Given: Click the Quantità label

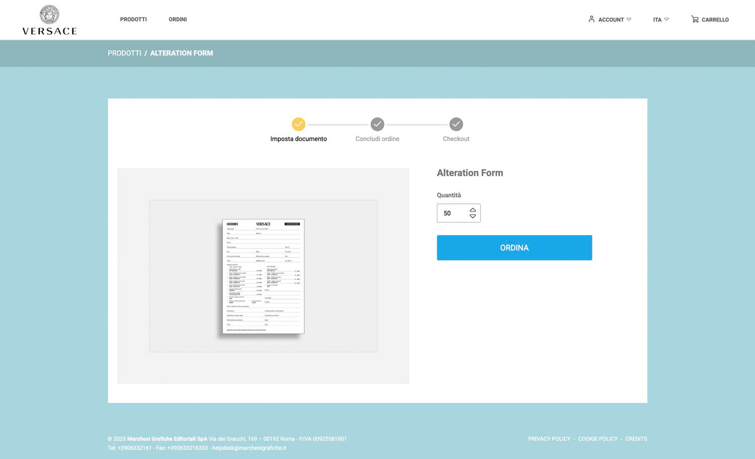Looking at the screenshot, I should pyautogui.click(x=449, y=195).
